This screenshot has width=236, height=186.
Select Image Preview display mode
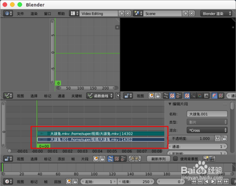[187, 96]
